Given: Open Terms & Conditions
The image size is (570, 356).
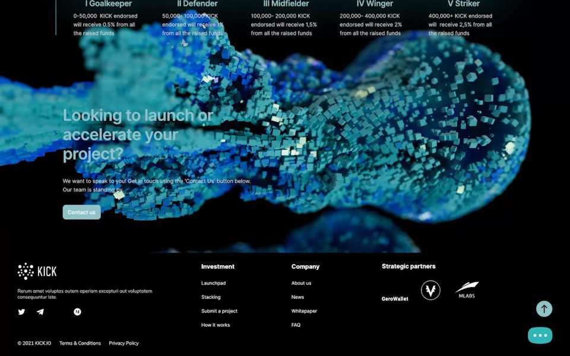Looking at the screenshot, I should (80, 343).
